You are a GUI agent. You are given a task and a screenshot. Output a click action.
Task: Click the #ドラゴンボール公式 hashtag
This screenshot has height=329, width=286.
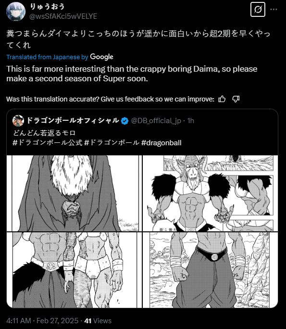(x=48, y=143)
